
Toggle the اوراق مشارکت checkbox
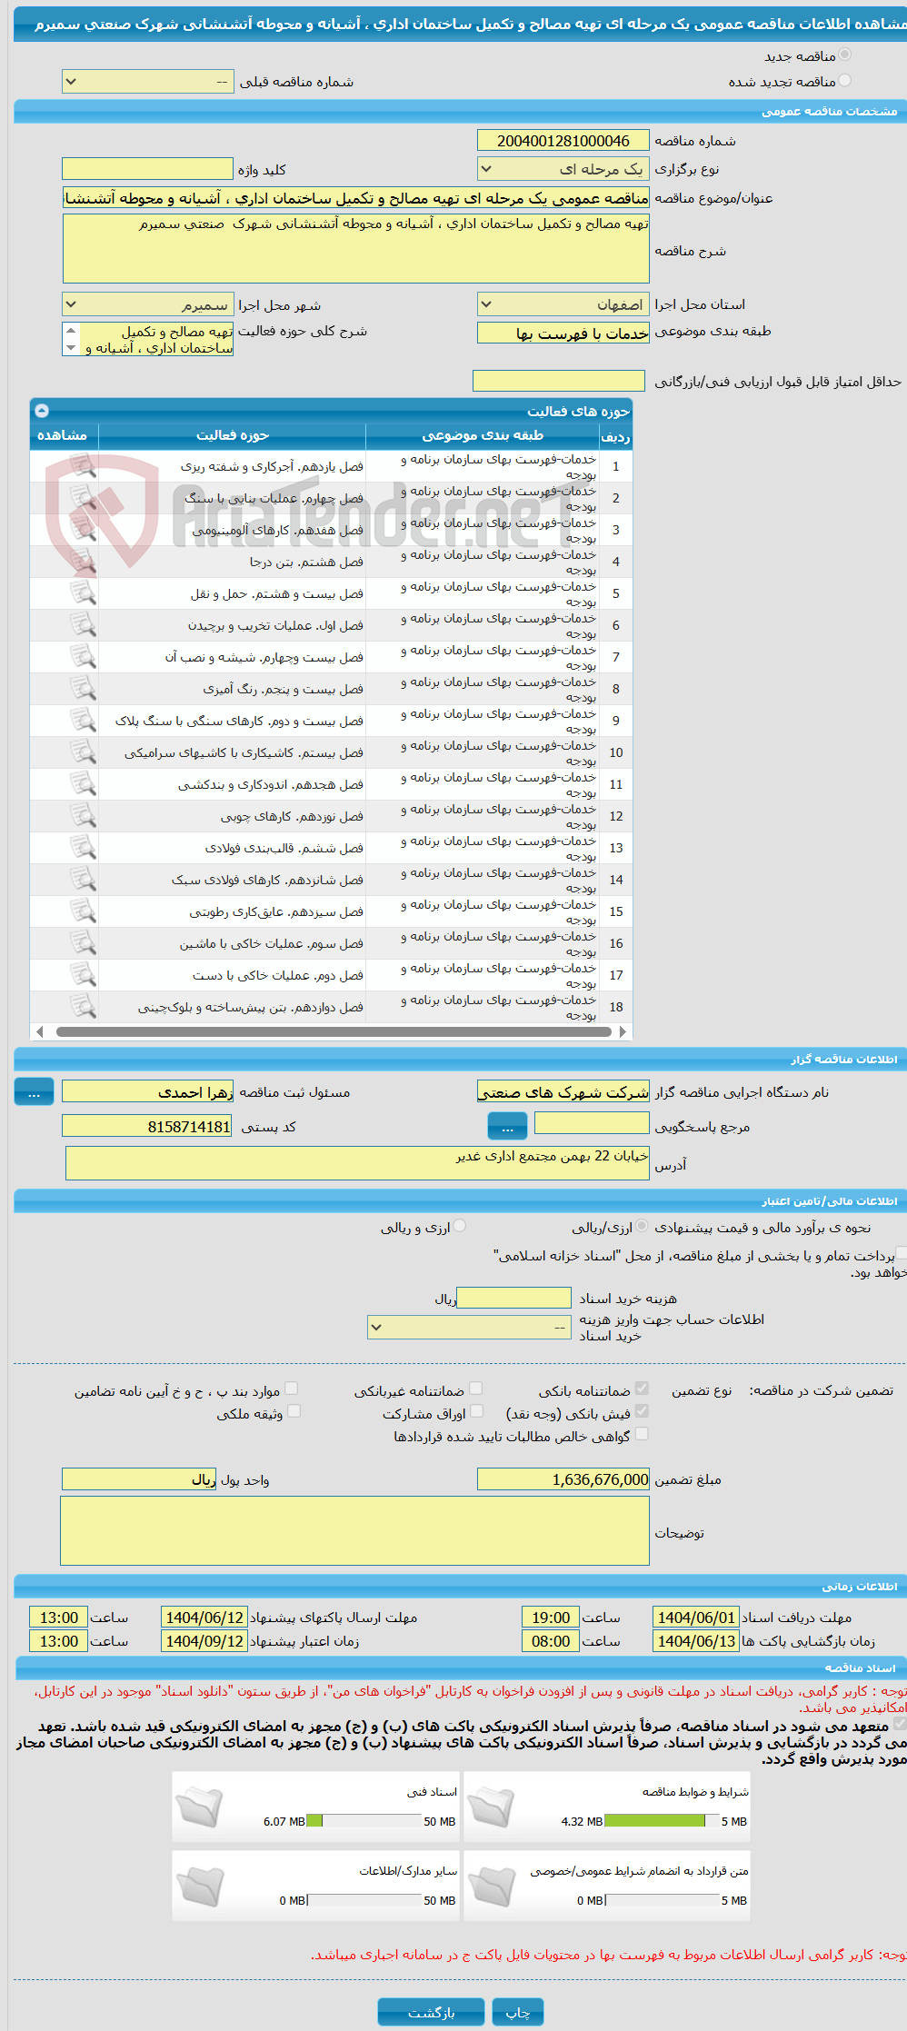pyautogui.click(x=475, y=1411)
